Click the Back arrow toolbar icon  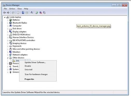[x=4, y=13]
